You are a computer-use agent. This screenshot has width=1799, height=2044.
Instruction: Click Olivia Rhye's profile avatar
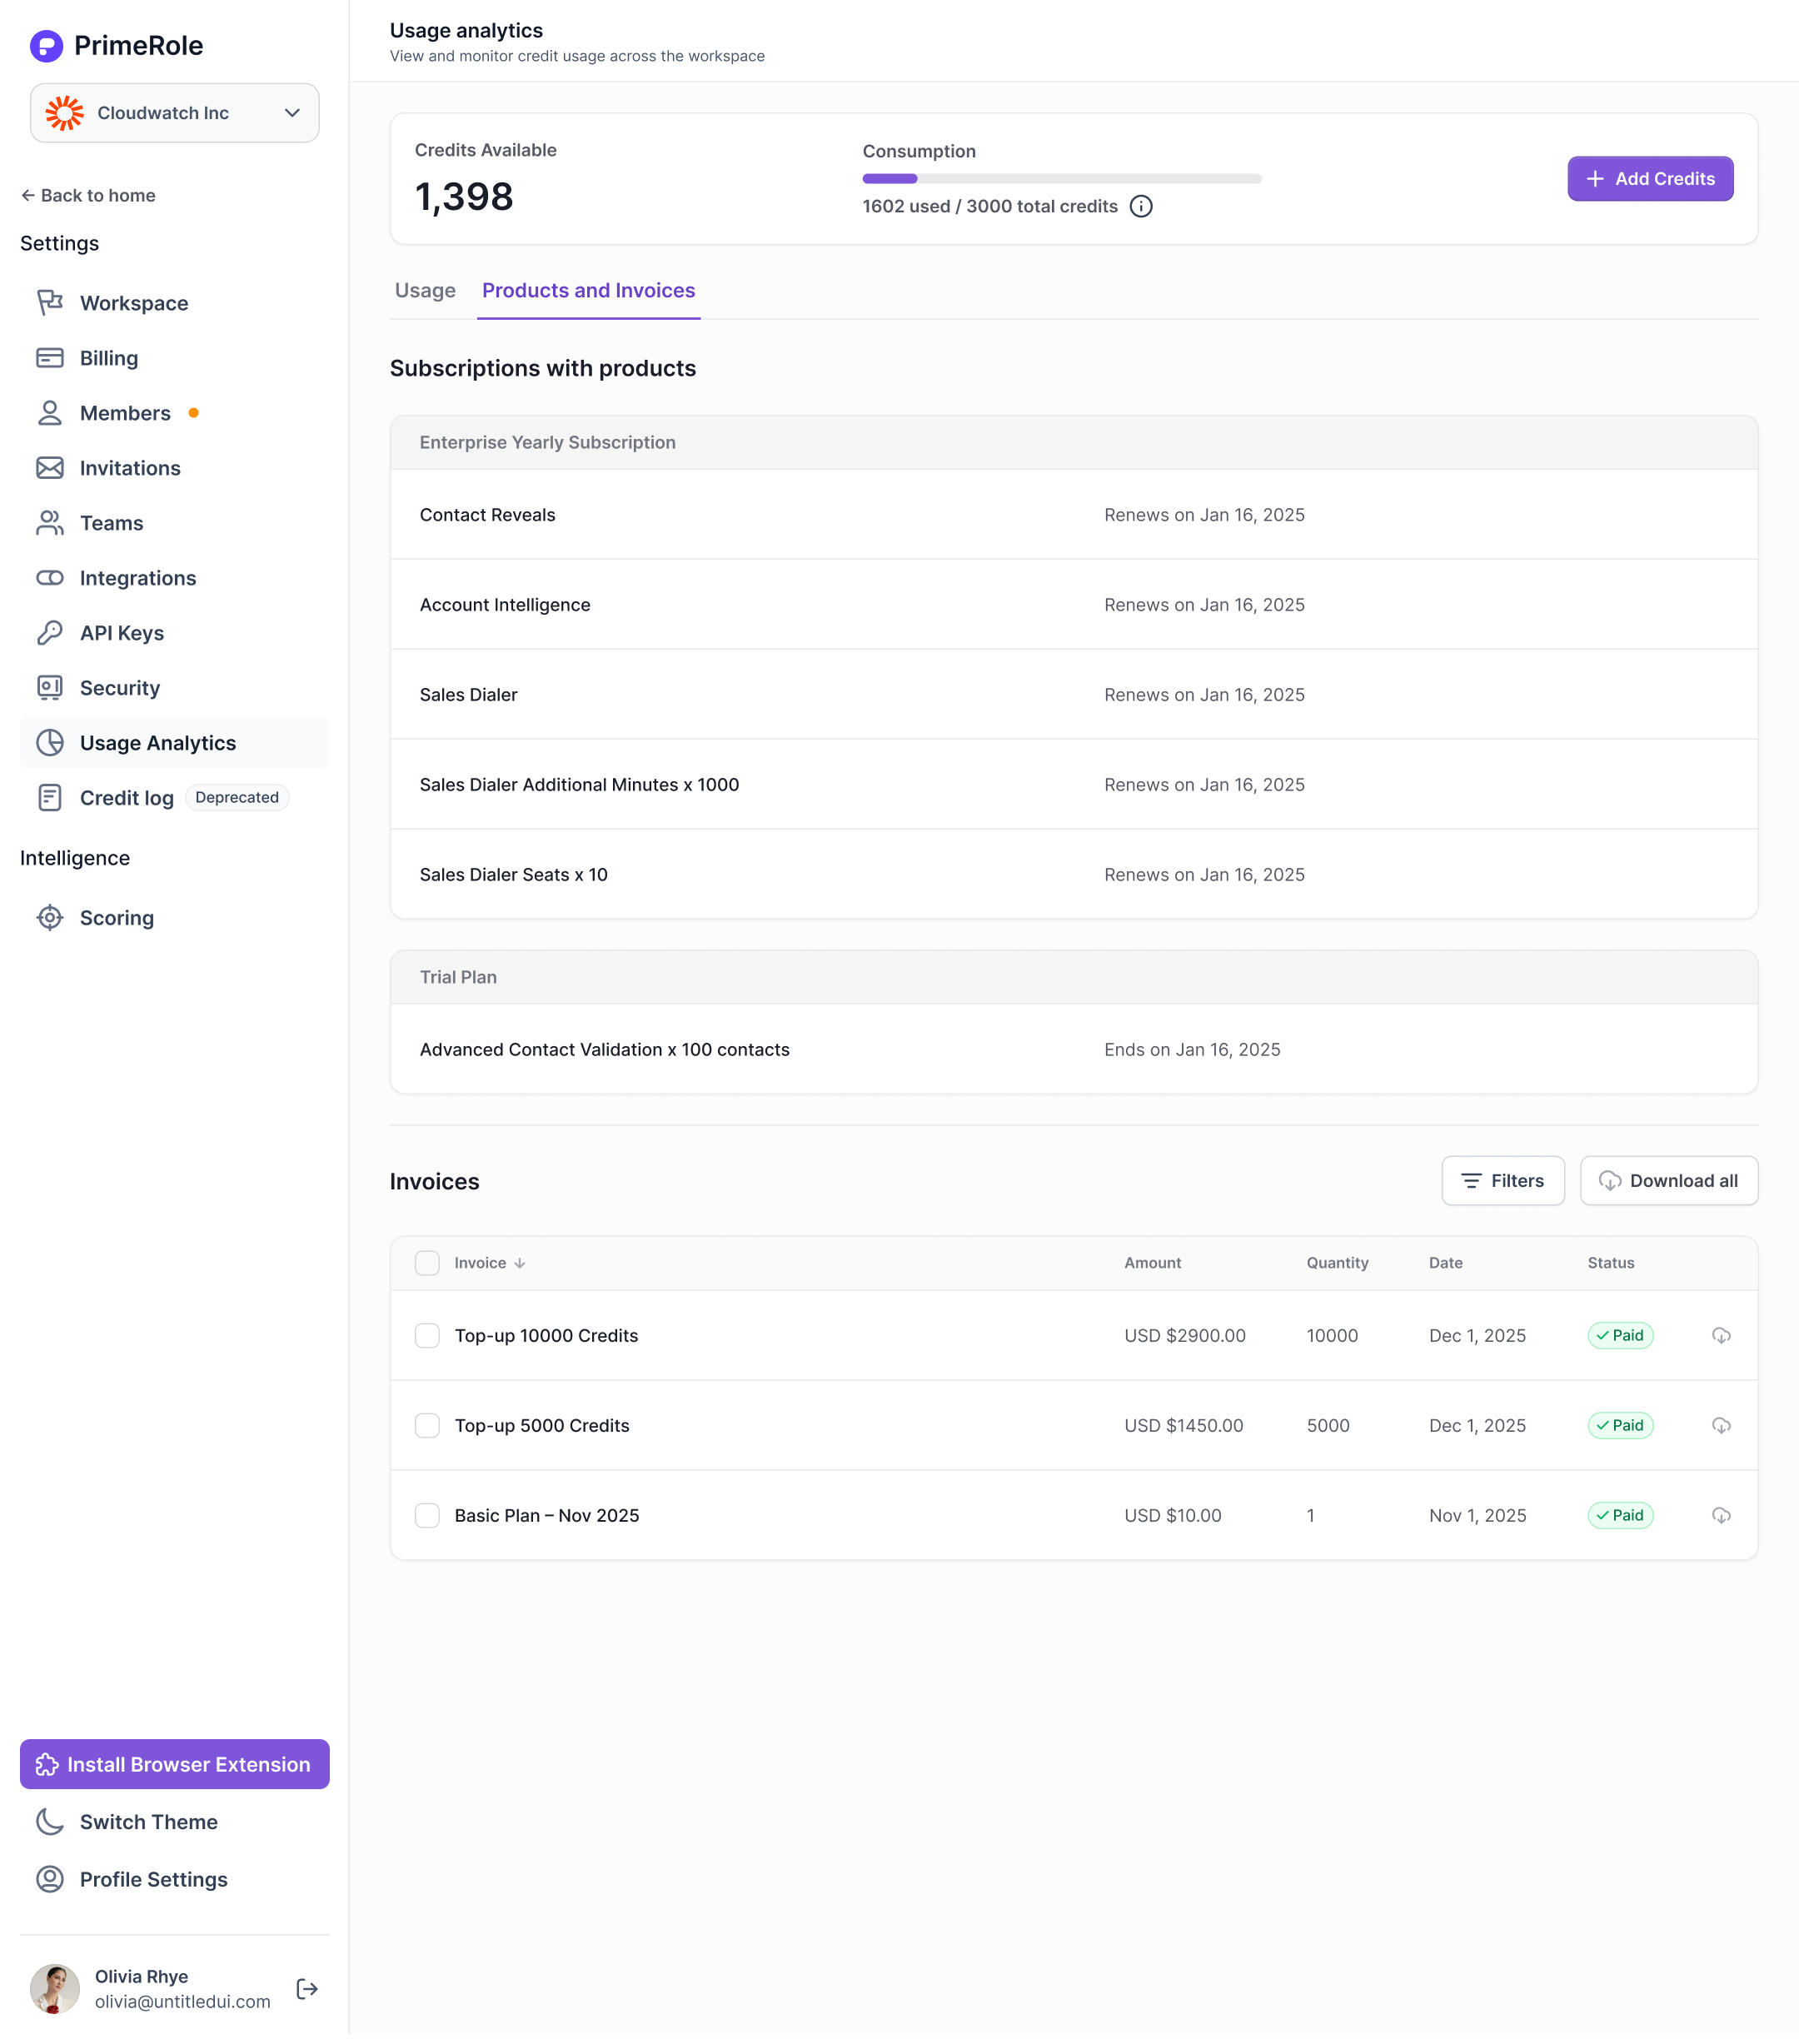click(55, 1988)
